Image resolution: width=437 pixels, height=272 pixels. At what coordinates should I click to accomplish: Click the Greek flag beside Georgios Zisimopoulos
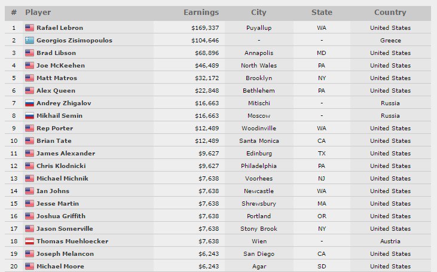pyautogui.click(x=29, y=40)
